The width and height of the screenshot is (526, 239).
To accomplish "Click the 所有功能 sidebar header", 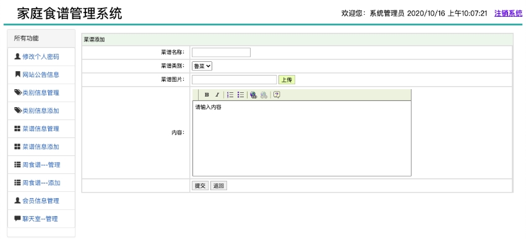I will click(x=27, y=38).
